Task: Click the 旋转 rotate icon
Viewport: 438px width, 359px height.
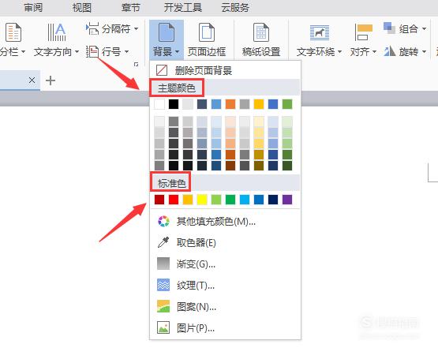Action: click(389, 51)
